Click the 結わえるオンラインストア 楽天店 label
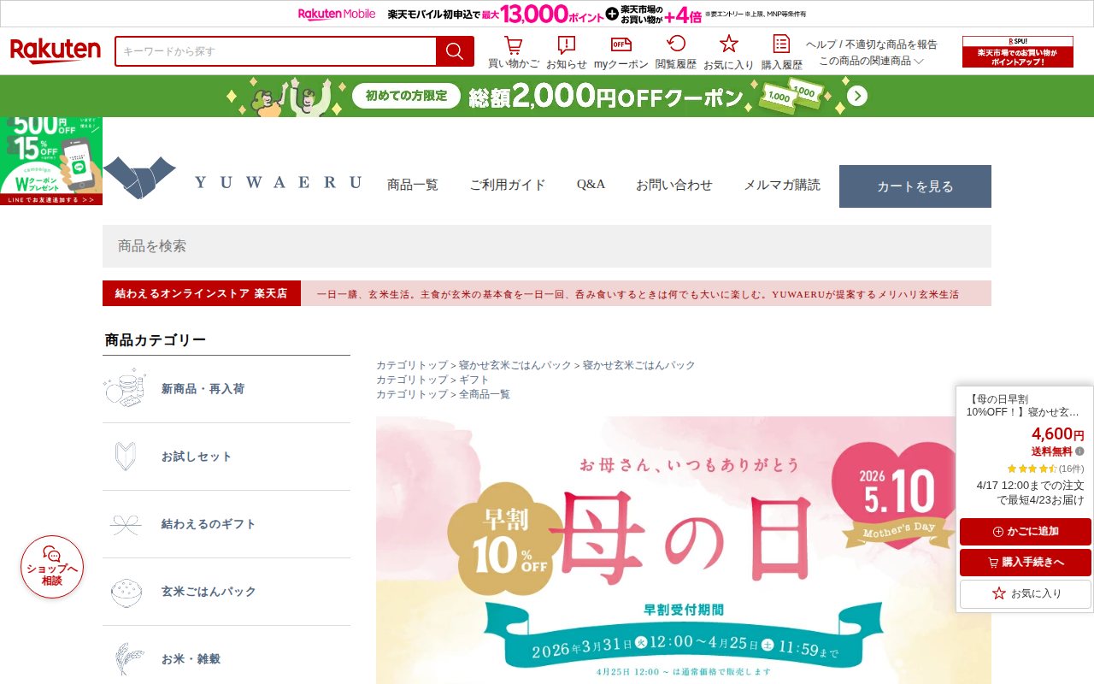The image size is (1094, 684). (202, 293)
